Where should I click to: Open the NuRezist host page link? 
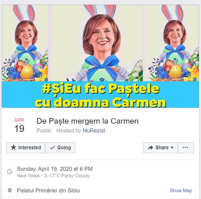94,130
